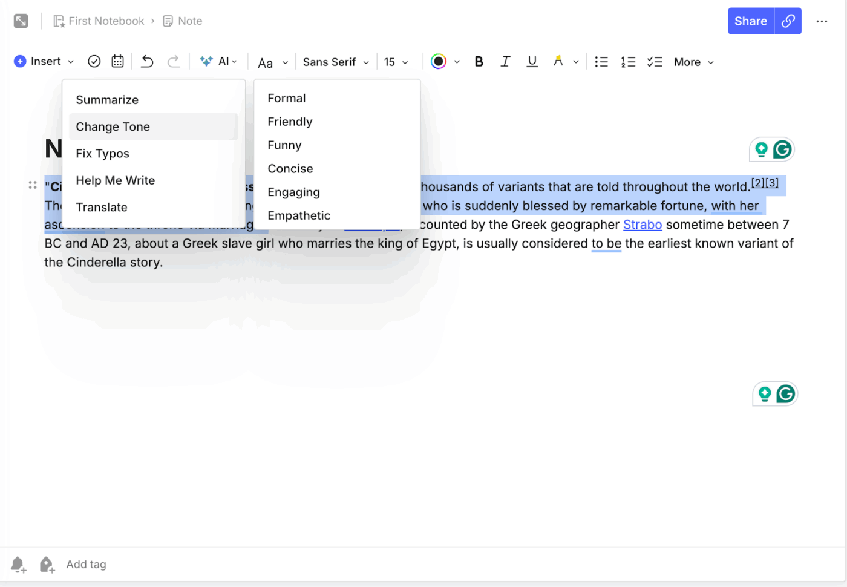This screenshot has height=587, width=847.
Task: Open the Strabo hyperlink
Action: [x=642, y=225]
